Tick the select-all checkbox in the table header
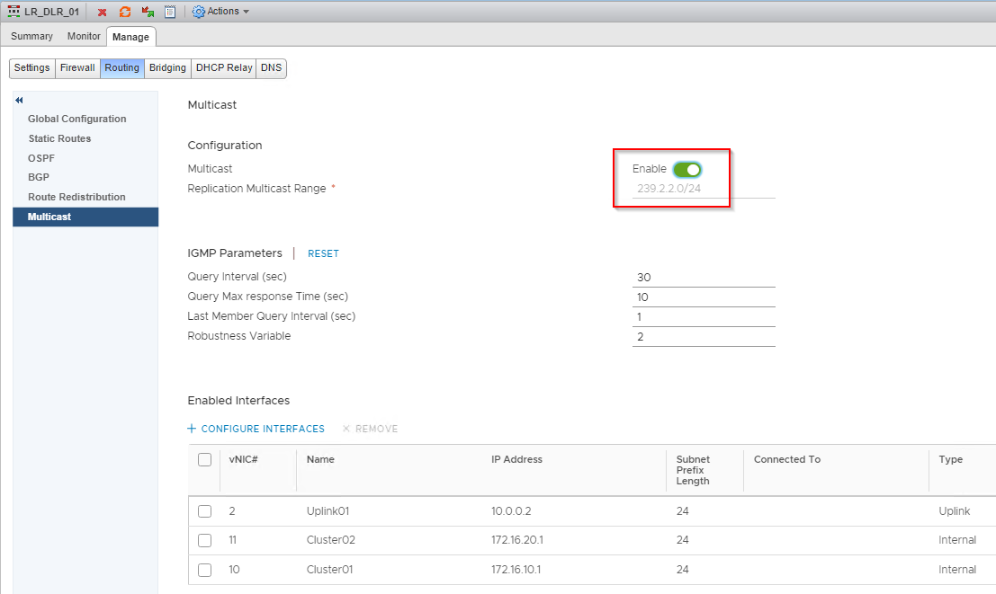The width and height of the screenshot is (996, 594). [204, 459]
